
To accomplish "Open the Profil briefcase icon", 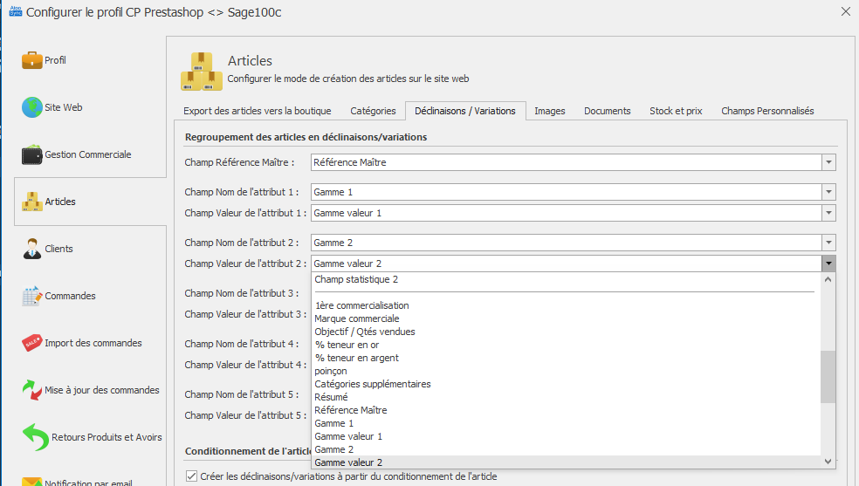I will (x=31, y=60).
